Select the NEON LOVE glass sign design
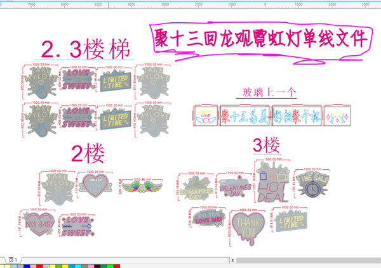This screenshot has width=381, height=268. [206, 116]
